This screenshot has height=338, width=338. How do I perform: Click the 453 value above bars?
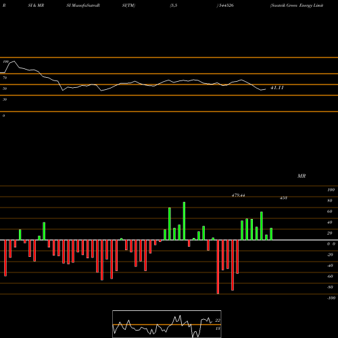(x=283, y=198)
